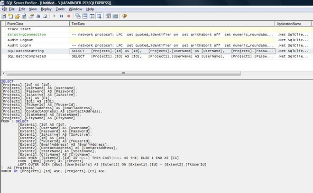Open the Help menu
Viewport: 313px width, 193px height.
[x=90, y=9]
